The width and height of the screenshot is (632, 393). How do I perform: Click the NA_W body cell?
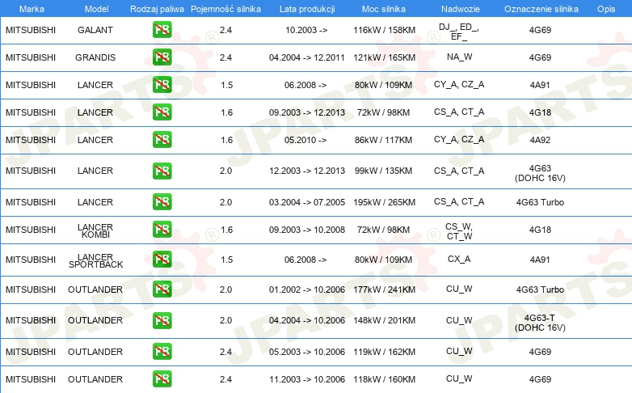pos(460,57)
